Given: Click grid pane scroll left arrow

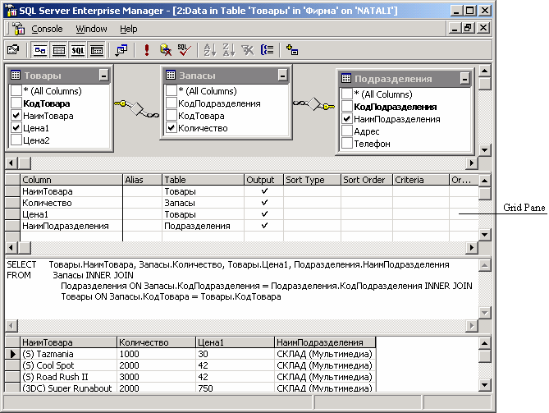Looking at the screenshot, I should (11, 248).
